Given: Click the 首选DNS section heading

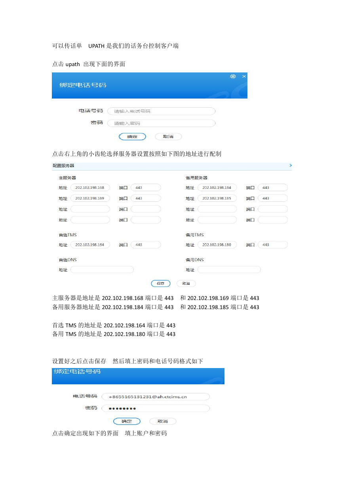Looking at the screenshot, I should coord(68,260).
